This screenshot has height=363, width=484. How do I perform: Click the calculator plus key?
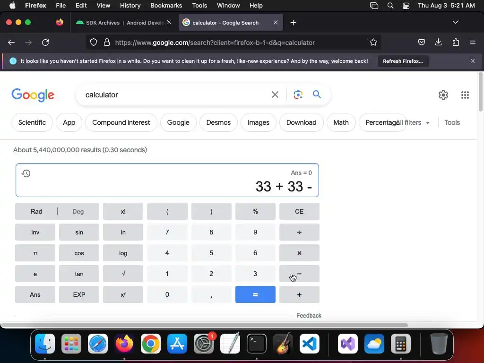coord(299,294)
